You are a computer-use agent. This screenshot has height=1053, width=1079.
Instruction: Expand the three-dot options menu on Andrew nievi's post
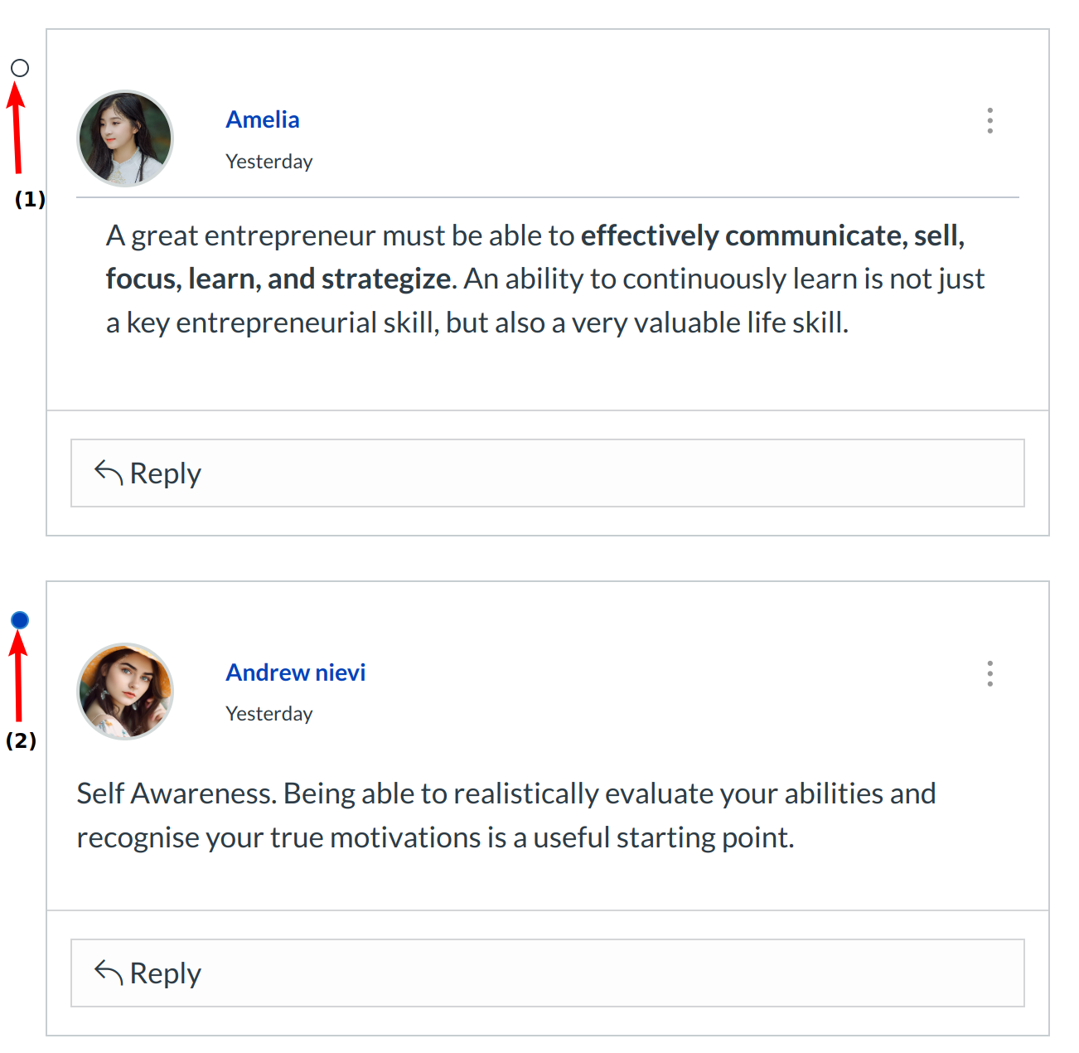[x=989, y=673]
